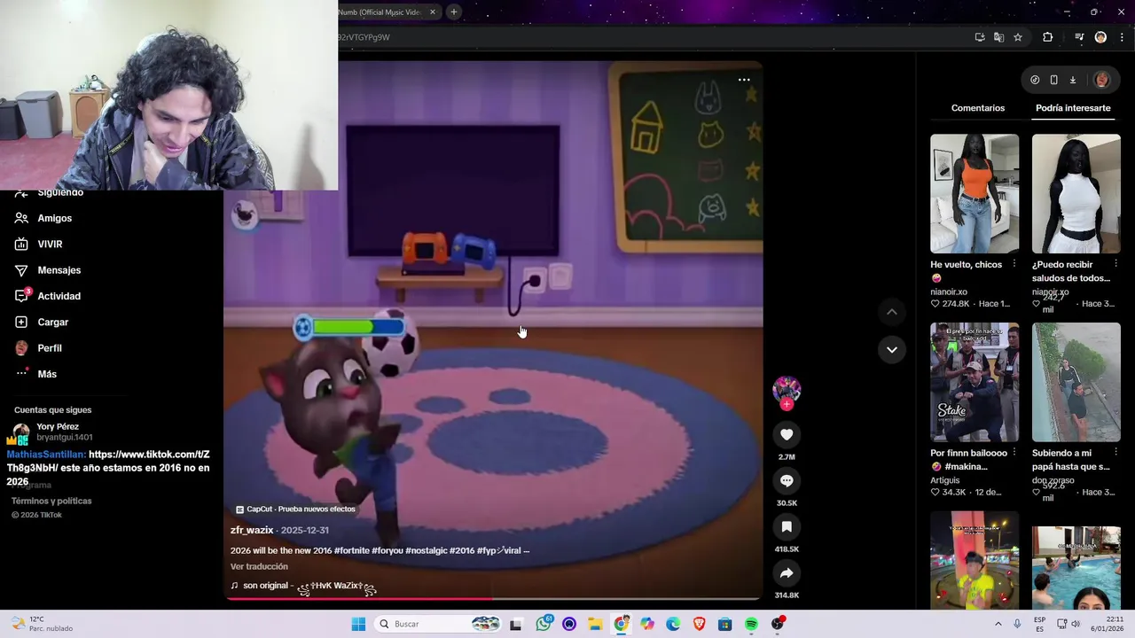Image resolution: width=1135 pixels, height=638 pixels.
Task: Open the Chrome three-dot menu
Action: tap(1122, 37)
